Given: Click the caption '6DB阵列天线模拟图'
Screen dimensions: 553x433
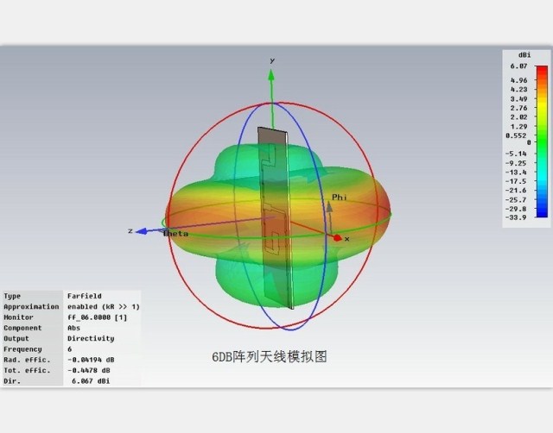Looking at the screenshot, I should pyautogui.click(x=270, y=356).
